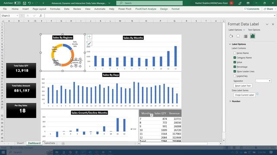Select column H header
This screenshot has width=277, height=155.
[x=71, y=21]
